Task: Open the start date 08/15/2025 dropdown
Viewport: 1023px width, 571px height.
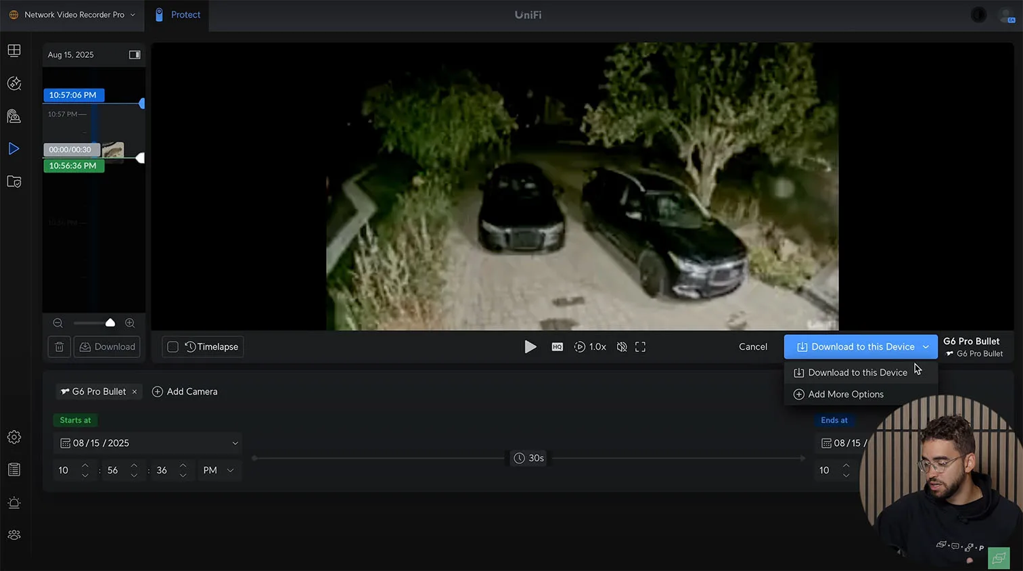Action: (148, 443)
